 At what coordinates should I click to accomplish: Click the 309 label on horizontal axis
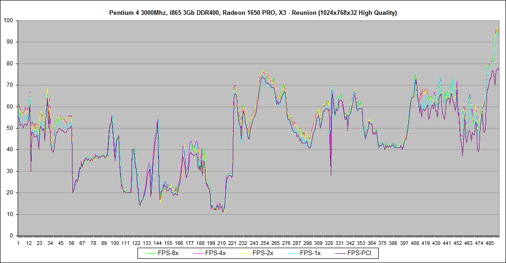pos(318,244)
